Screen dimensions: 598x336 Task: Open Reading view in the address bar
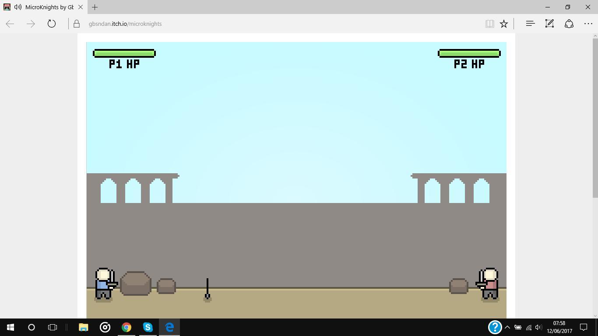point(489,24)
